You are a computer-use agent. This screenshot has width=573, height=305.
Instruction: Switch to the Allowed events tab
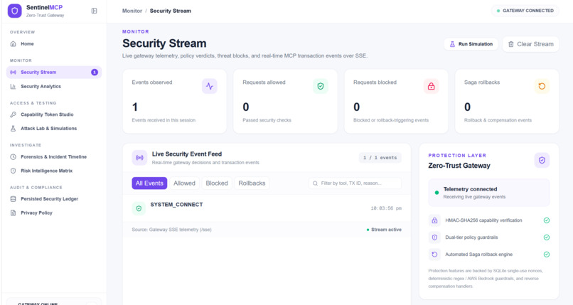(x=184, y=183)
